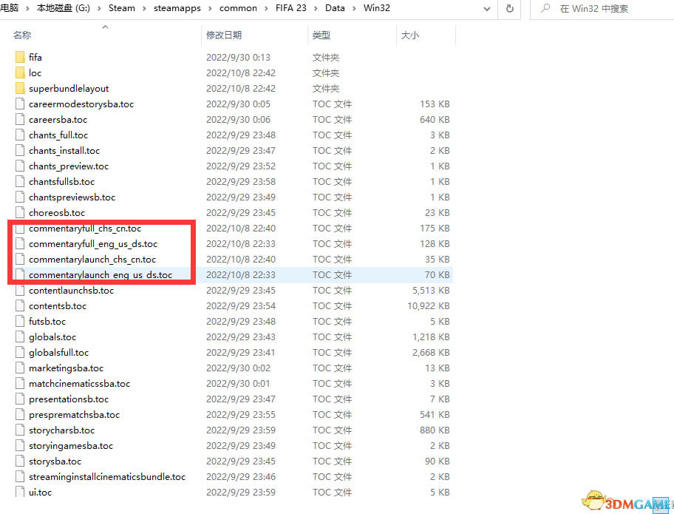Click the chantspreviewsb.toc file icon
Viewport: 674px width, 514px height.
(20, 197)
